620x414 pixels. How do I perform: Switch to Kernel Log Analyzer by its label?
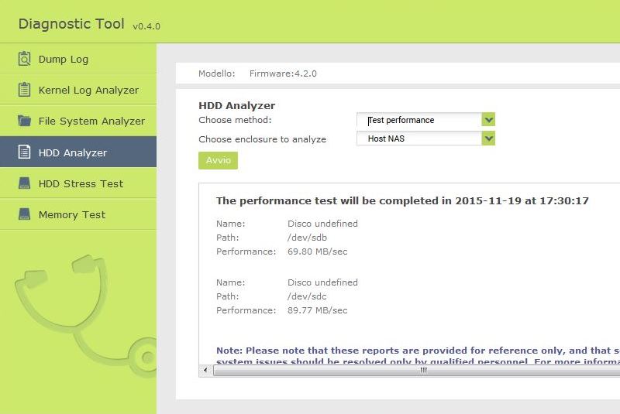point(88,90)
